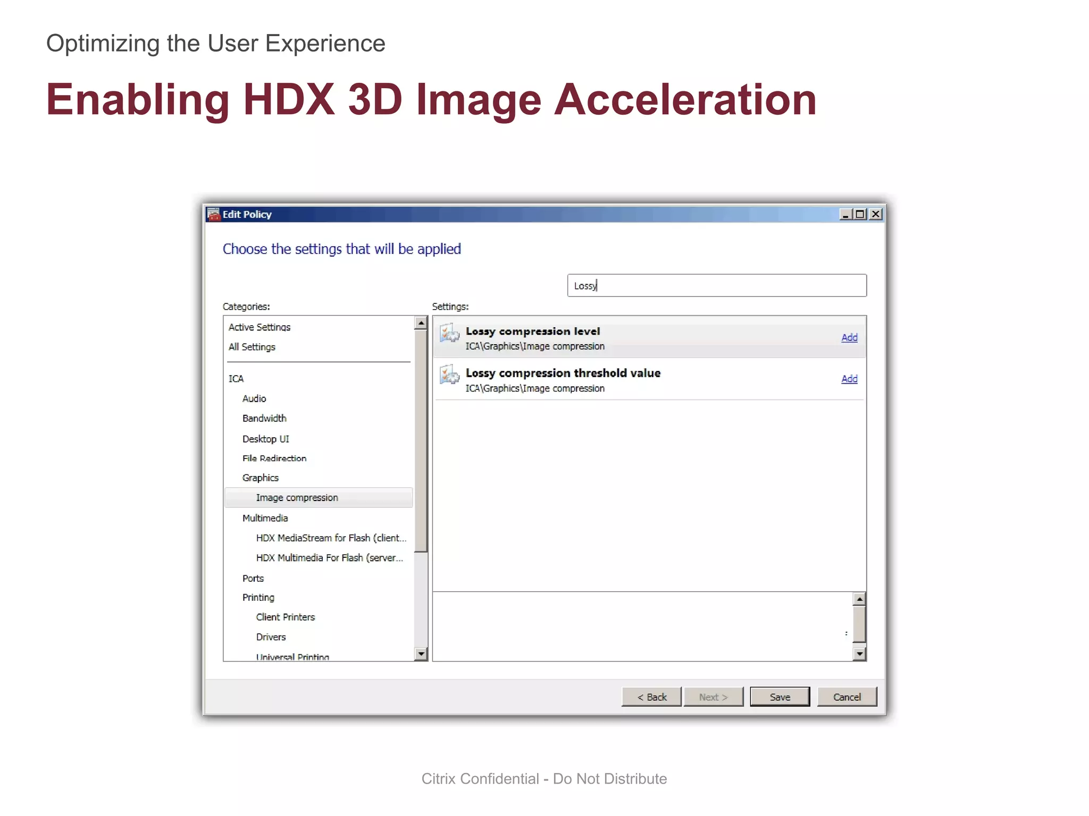Open the Desktop UI category

pos(266,439)
